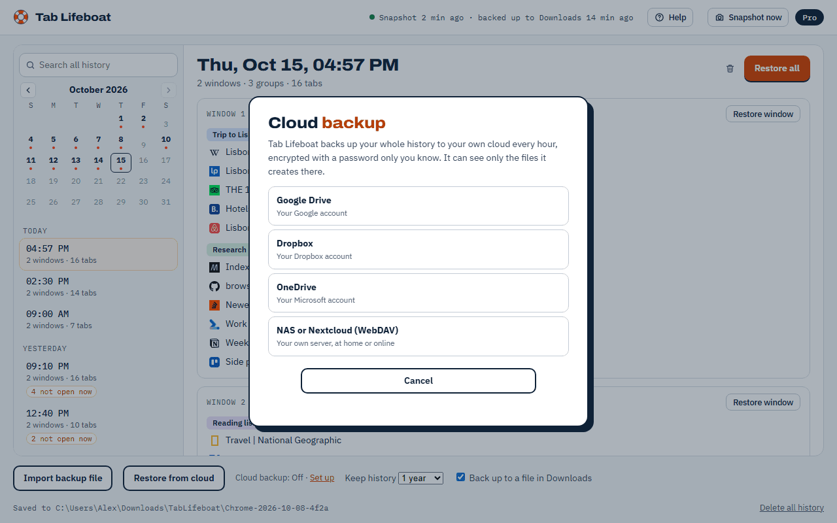Open the Keep history 1 year dropdown
This screenshot has height=523, width=837.
click(x=421, y=478)
